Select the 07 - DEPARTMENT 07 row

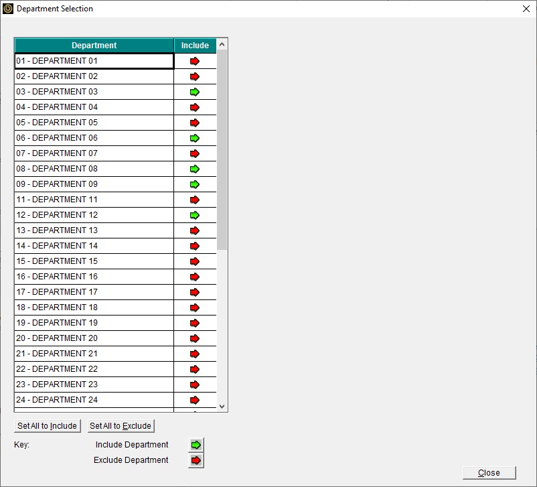(94, 153)
